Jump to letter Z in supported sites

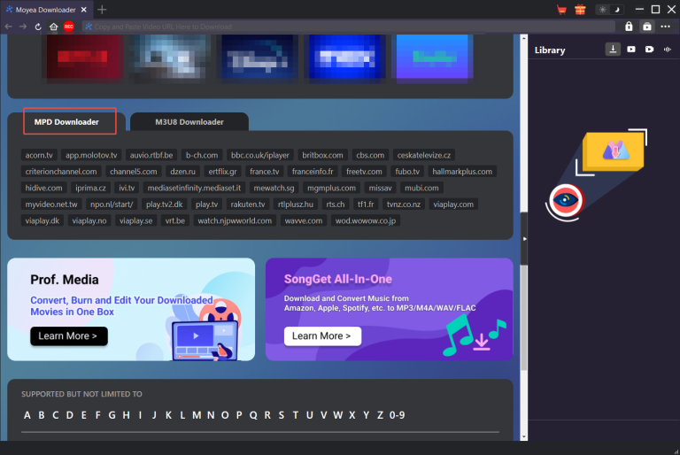click(380, 415)
